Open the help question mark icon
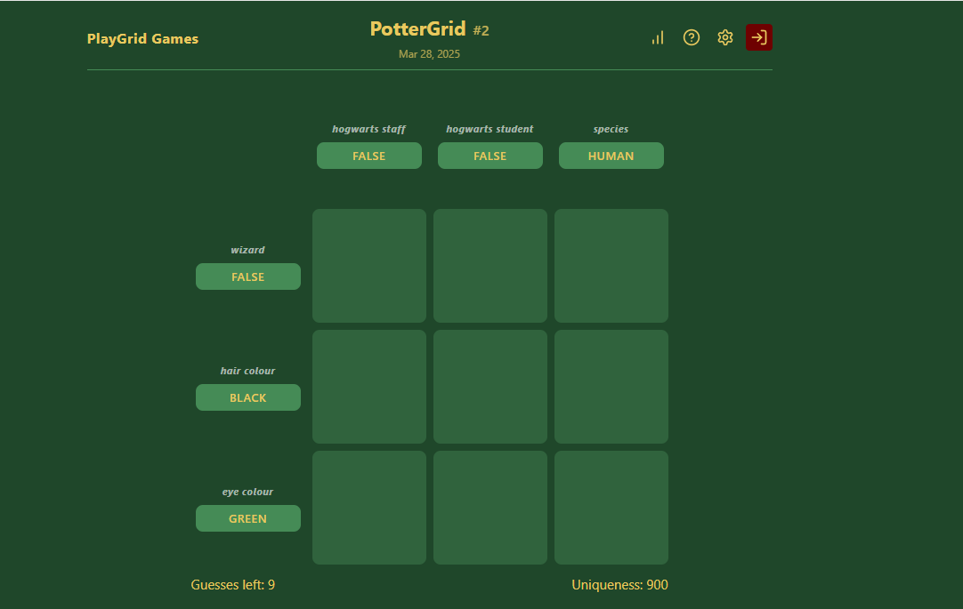 [691, 37]
